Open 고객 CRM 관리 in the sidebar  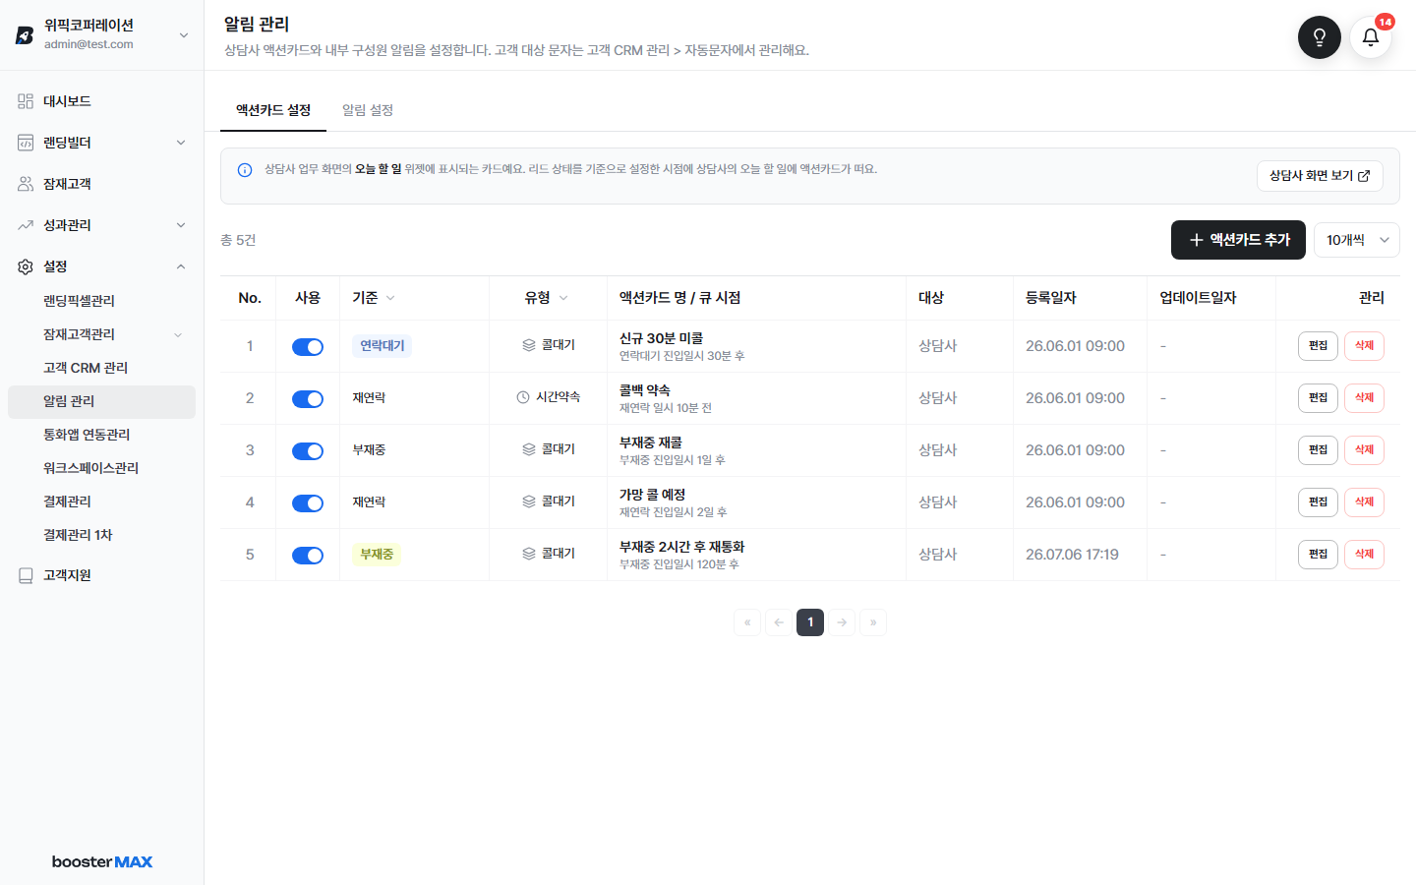[101, 368]
